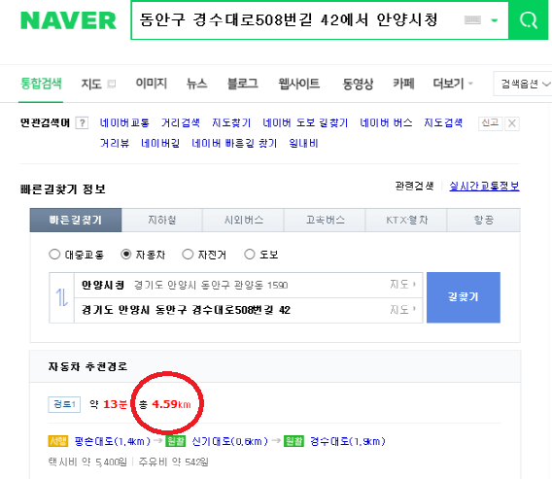
Task: Click the green 원활 badge before 경수대로
Action: coord(293,441)
